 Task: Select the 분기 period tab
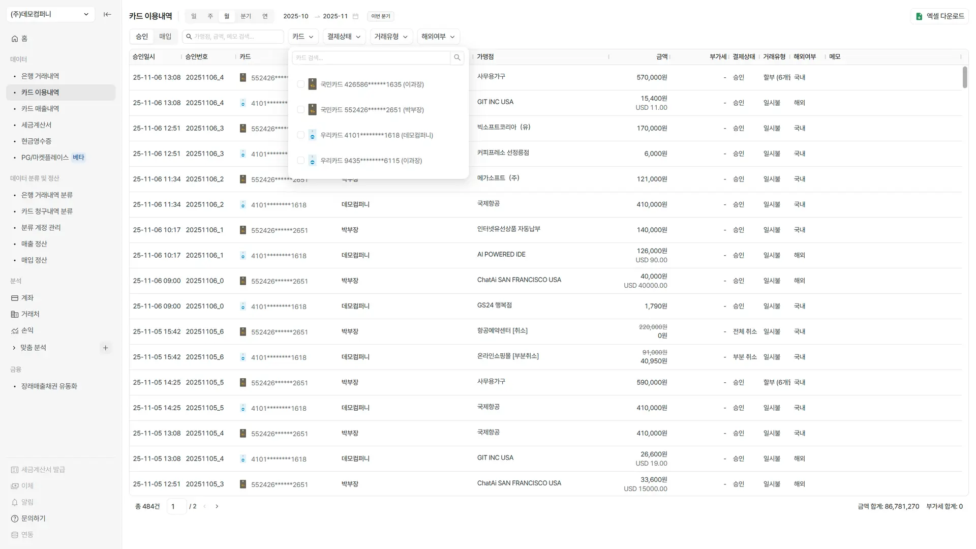point(246,16)
